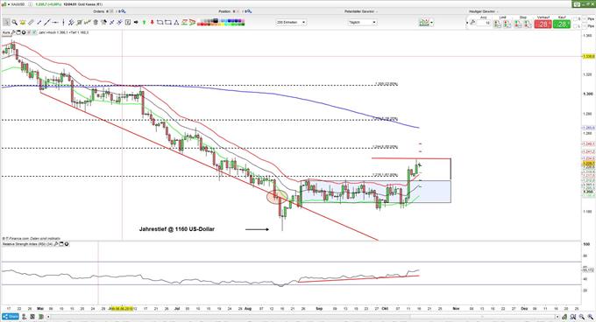This screenshot has width=596, height=322.
Task: Toggle the L Pips checkbox
Action: [576, 25]
